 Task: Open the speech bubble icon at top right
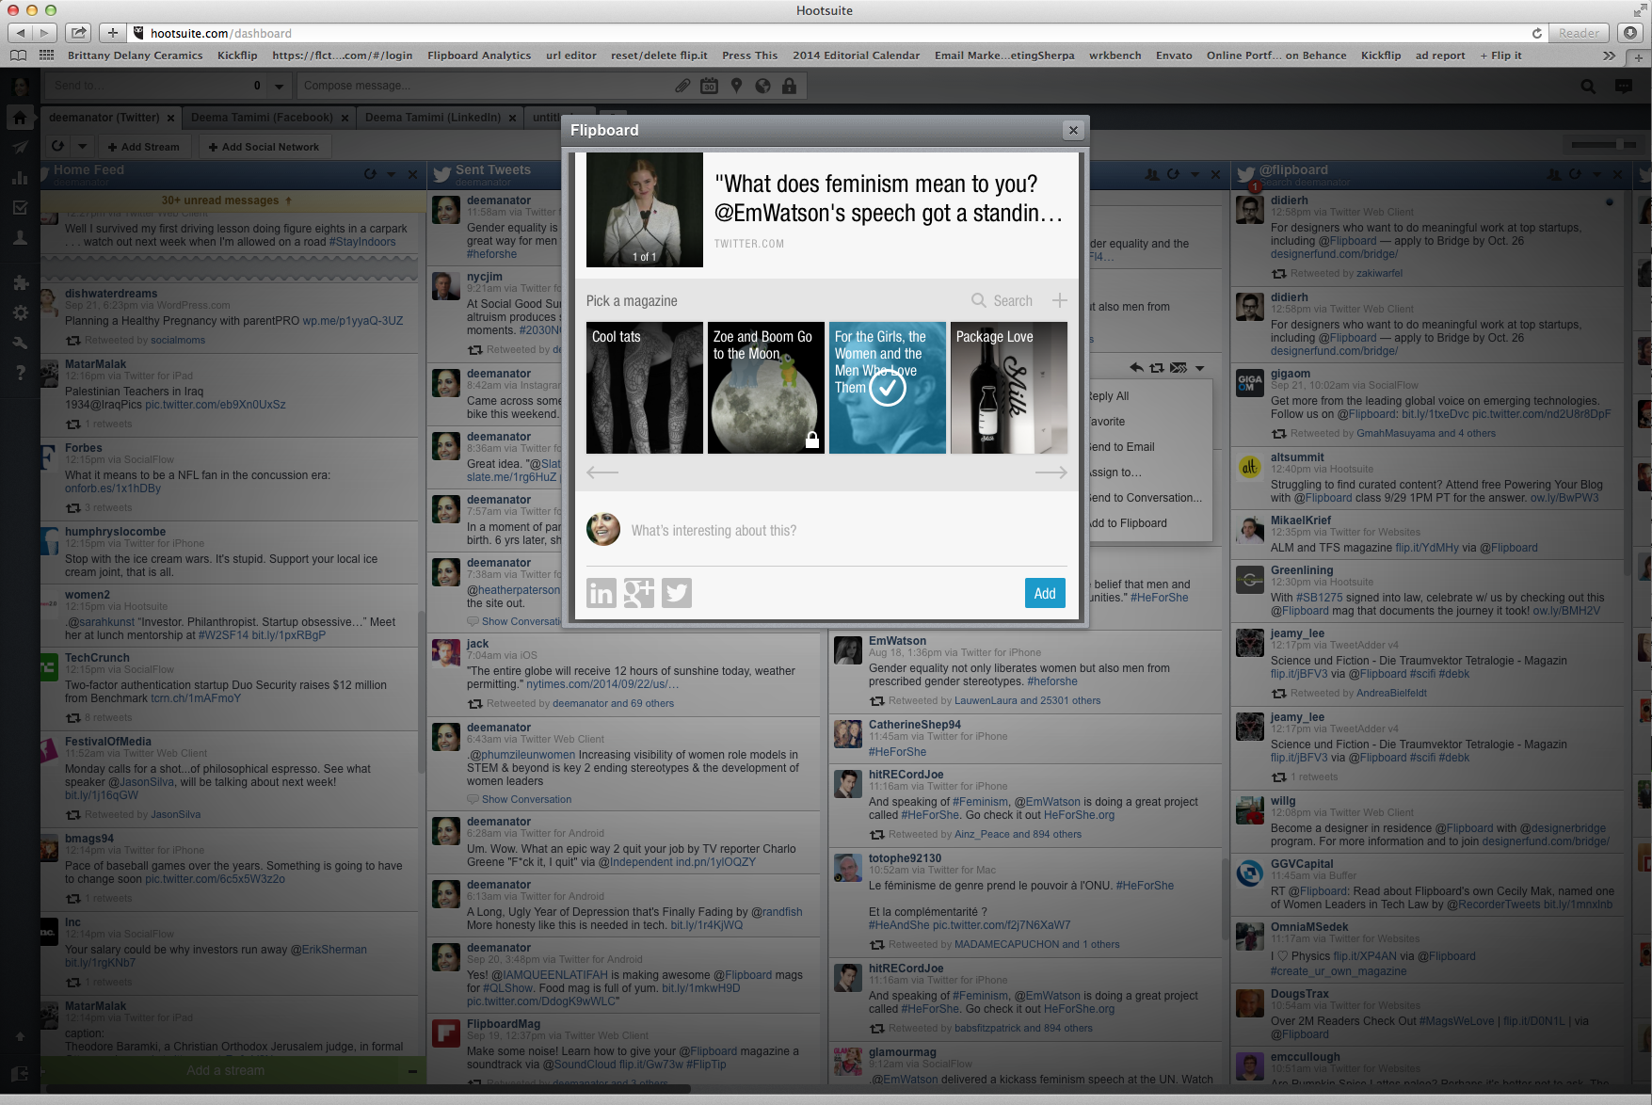1624,87
